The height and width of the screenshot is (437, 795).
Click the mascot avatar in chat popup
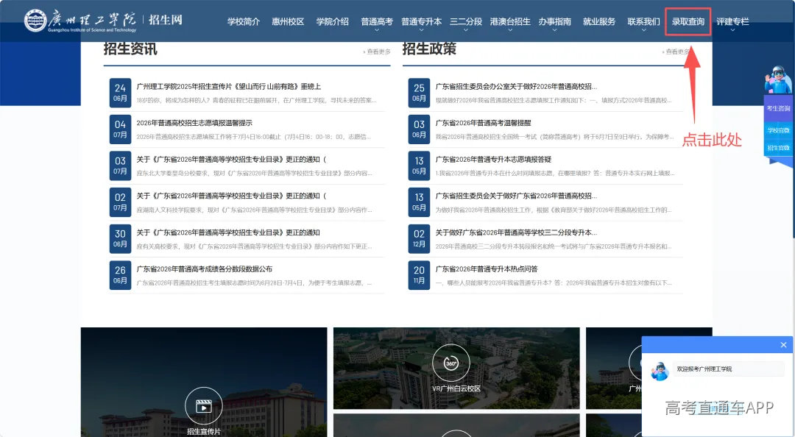tap(660, 372)
